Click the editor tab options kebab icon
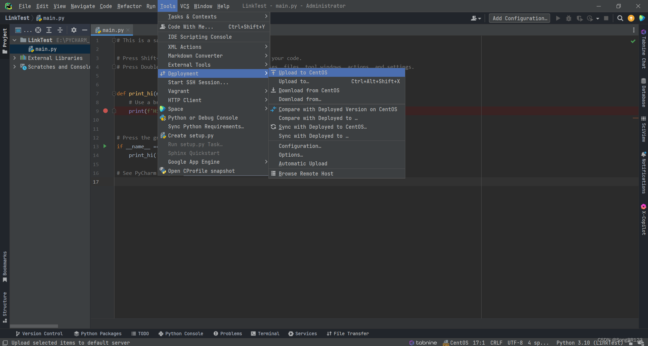This screenshot has width=648, height=346. tap(633, 30)
